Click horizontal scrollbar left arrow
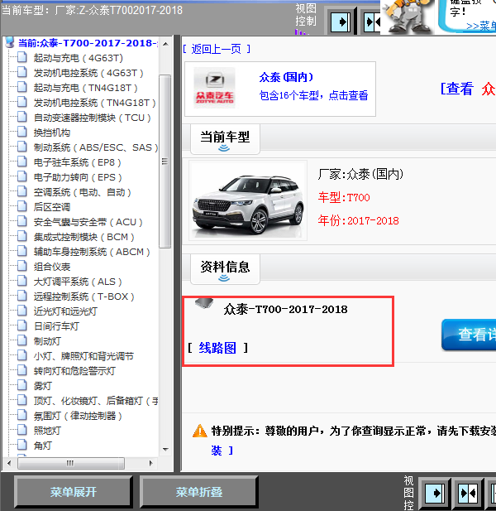 [x=9, y=463]
